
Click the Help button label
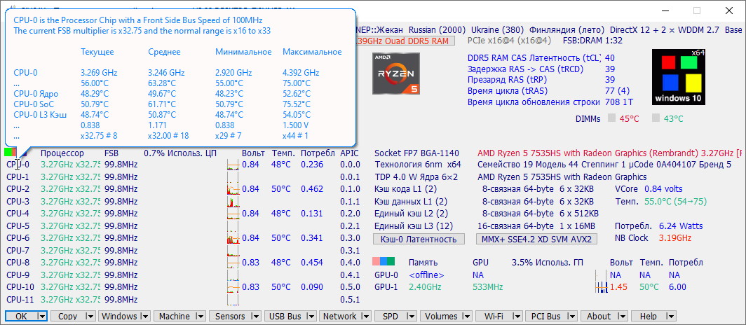tap(649, 316)
